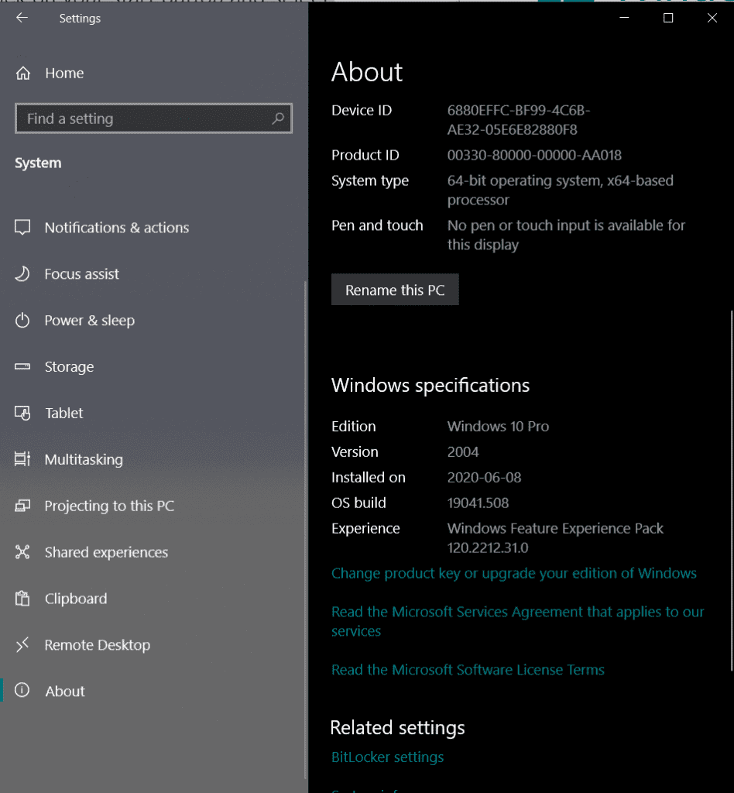Viewport: 734px width, 793px height.
Task: Click the search magnifier icon
Action: (x=278, y=118)
